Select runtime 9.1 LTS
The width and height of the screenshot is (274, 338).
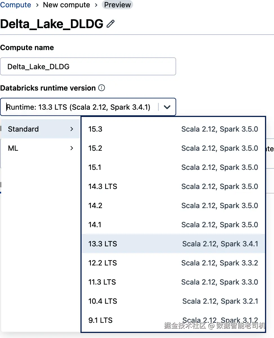[x=173, y=320]
